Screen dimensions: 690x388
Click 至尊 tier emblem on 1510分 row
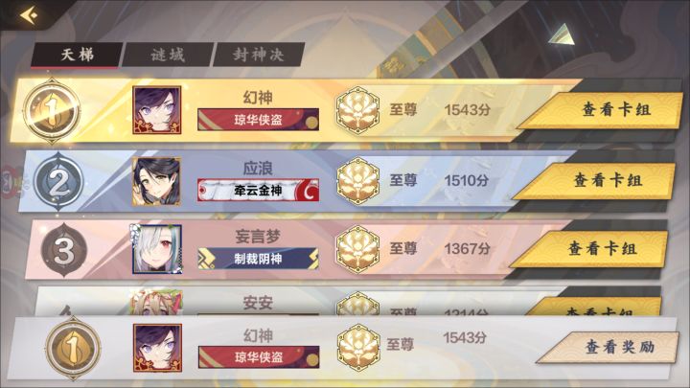tap(357, 181)
